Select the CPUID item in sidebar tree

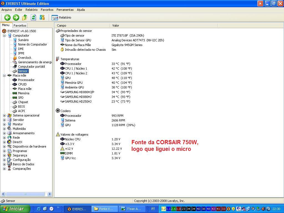22,84
